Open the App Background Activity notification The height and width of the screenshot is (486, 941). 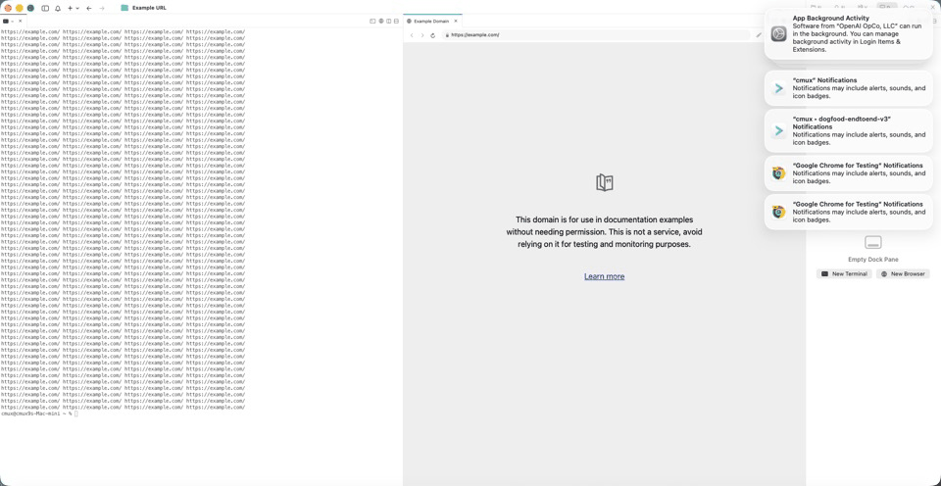(849, 34)
